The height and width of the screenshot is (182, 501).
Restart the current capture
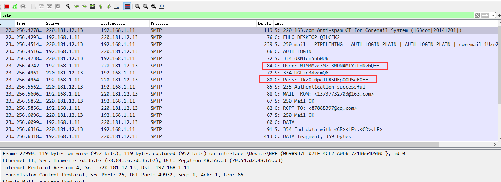pyautogui.click(x=15, y=6)
